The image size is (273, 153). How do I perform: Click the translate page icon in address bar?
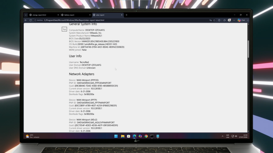point(211,20)
